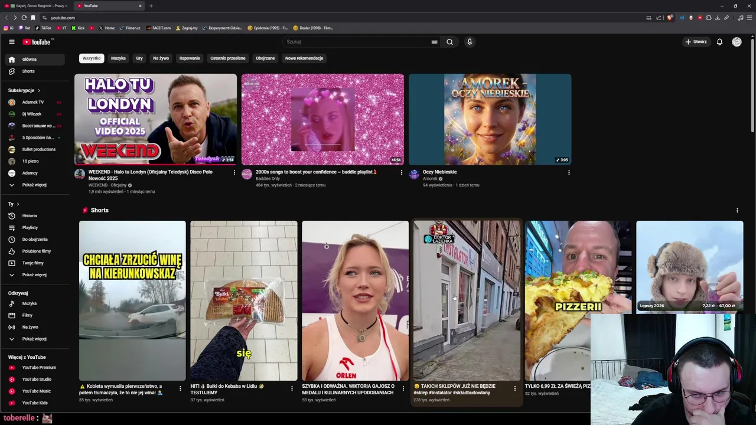Open the TikTok bookmark
This screenshot has height=425, width=756.
[x=43, y=28]
